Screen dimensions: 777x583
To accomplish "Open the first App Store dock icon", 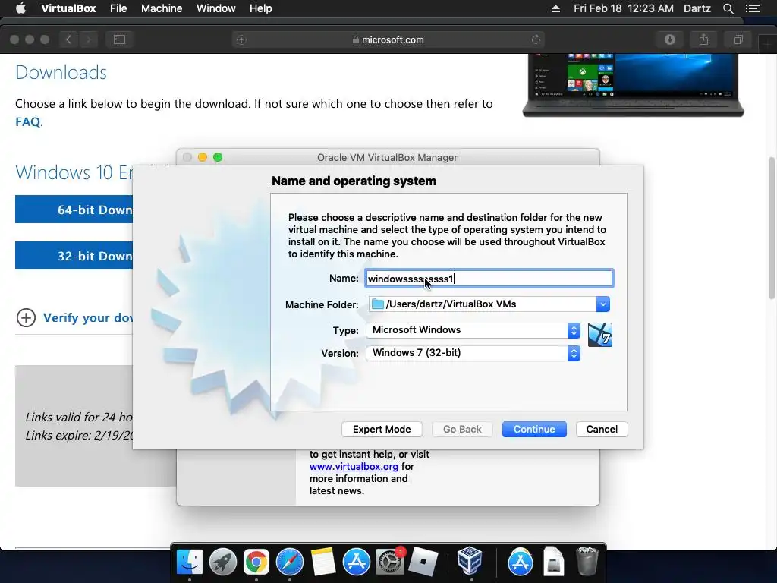I will pyautogui.click(x=357, y=563).
